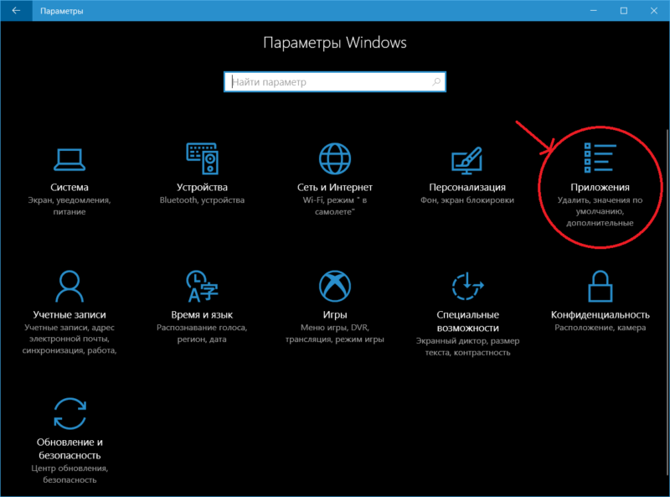Click the back arrow in title bar
Image resolution: width=670 pixels, height=497 pixels.
16,11
